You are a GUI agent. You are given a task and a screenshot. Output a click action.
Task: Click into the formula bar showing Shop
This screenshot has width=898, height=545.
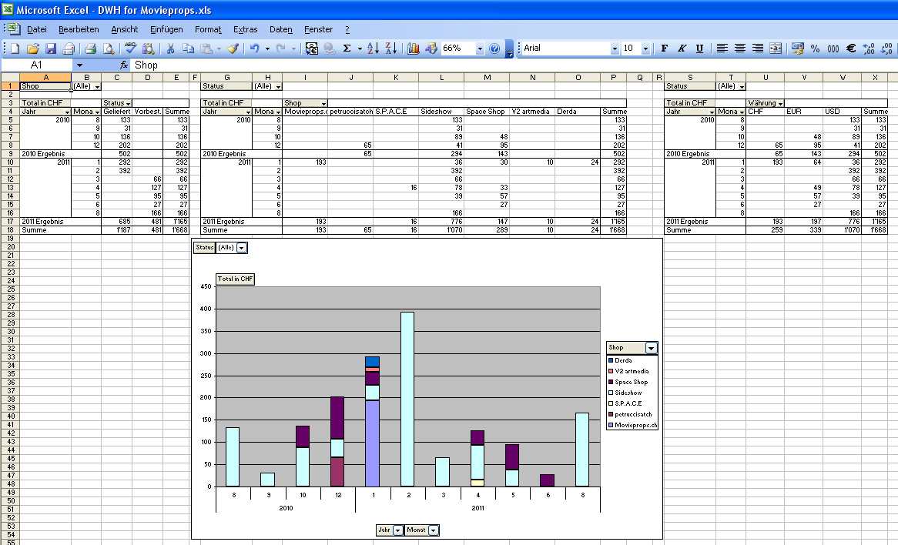pyautogui.click(x=462, y=65)
